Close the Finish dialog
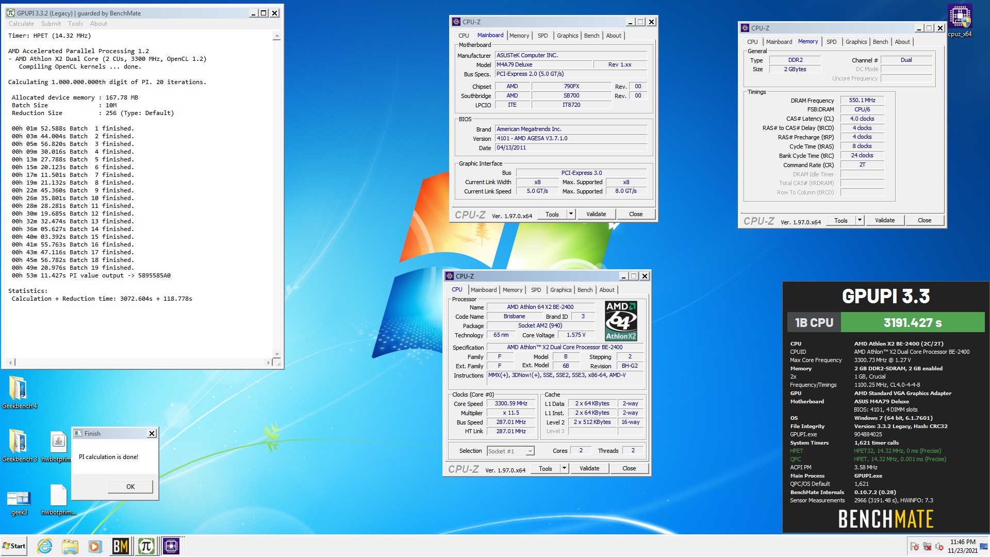Image resolution: width=990 pixels, height=557 pixels. click(x=152, y=434)
